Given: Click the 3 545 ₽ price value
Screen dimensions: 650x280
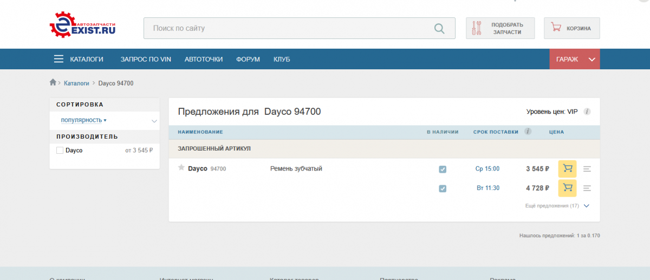Looking at the screenshot, I should tap(538, 169).
